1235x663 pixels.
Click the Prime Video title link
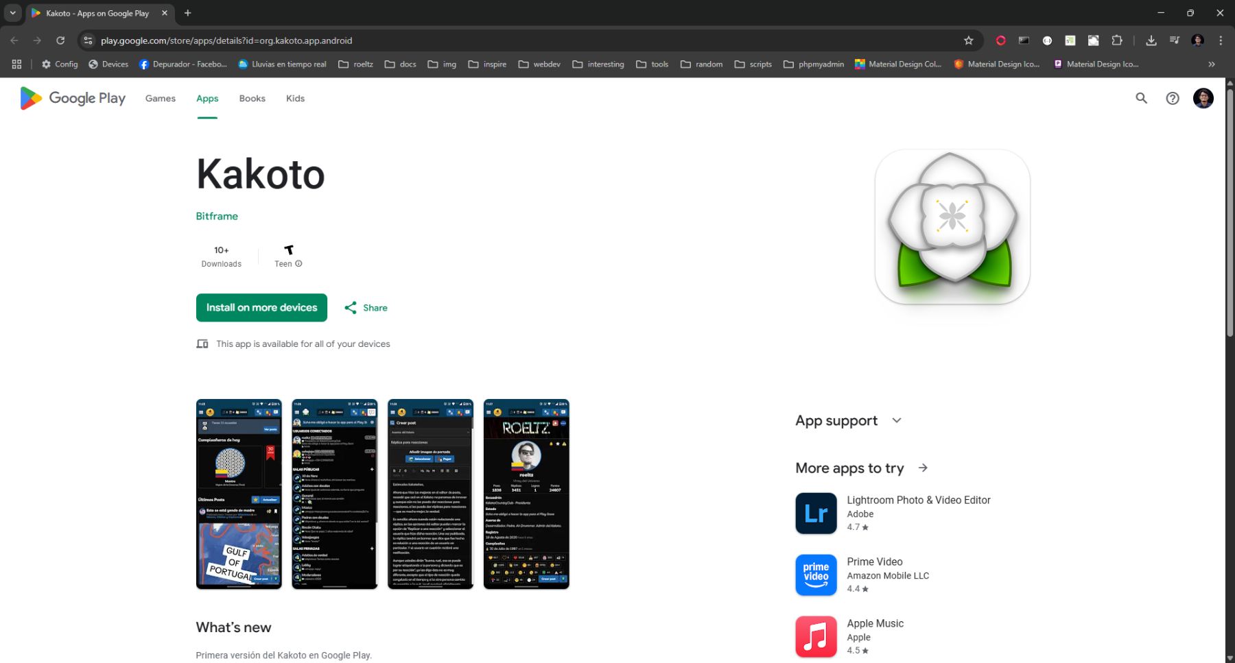pyautogui.click(x=875, y=562)
